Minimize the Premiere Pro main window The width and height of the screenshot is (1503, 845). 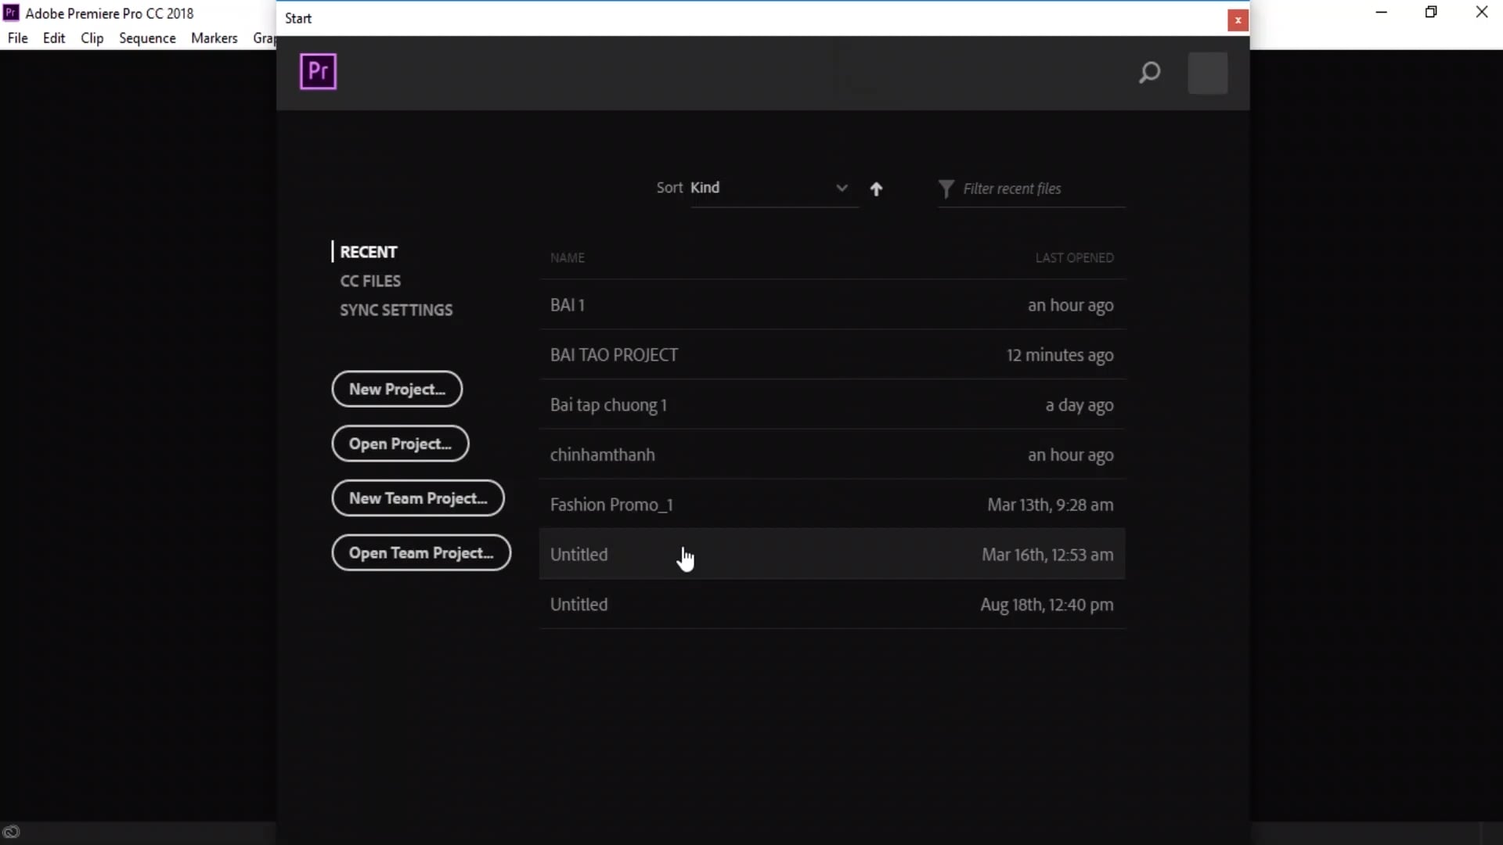(x=1381, y=12)
